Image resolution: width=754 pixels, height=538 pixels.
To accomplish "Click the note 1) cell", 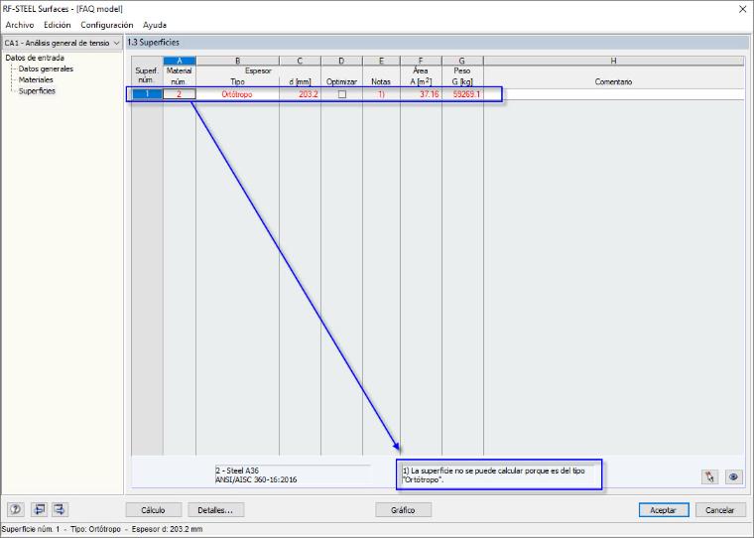I will 381,94.
